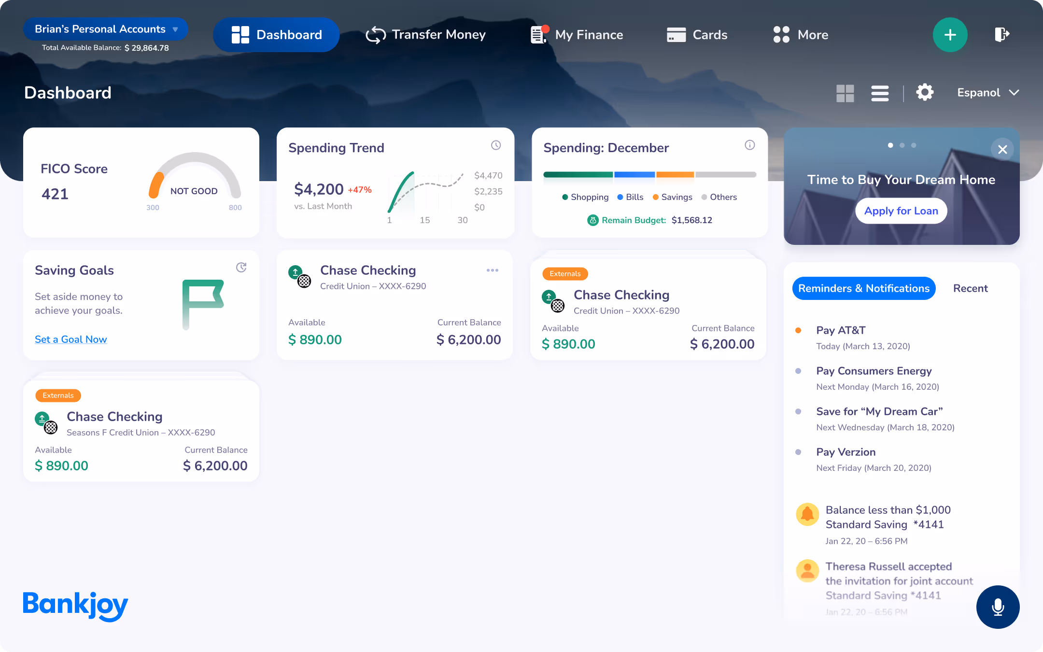This screenshot has height=652, width=1043.
Task: View info about Spending: December
Action: coord(749,145)
